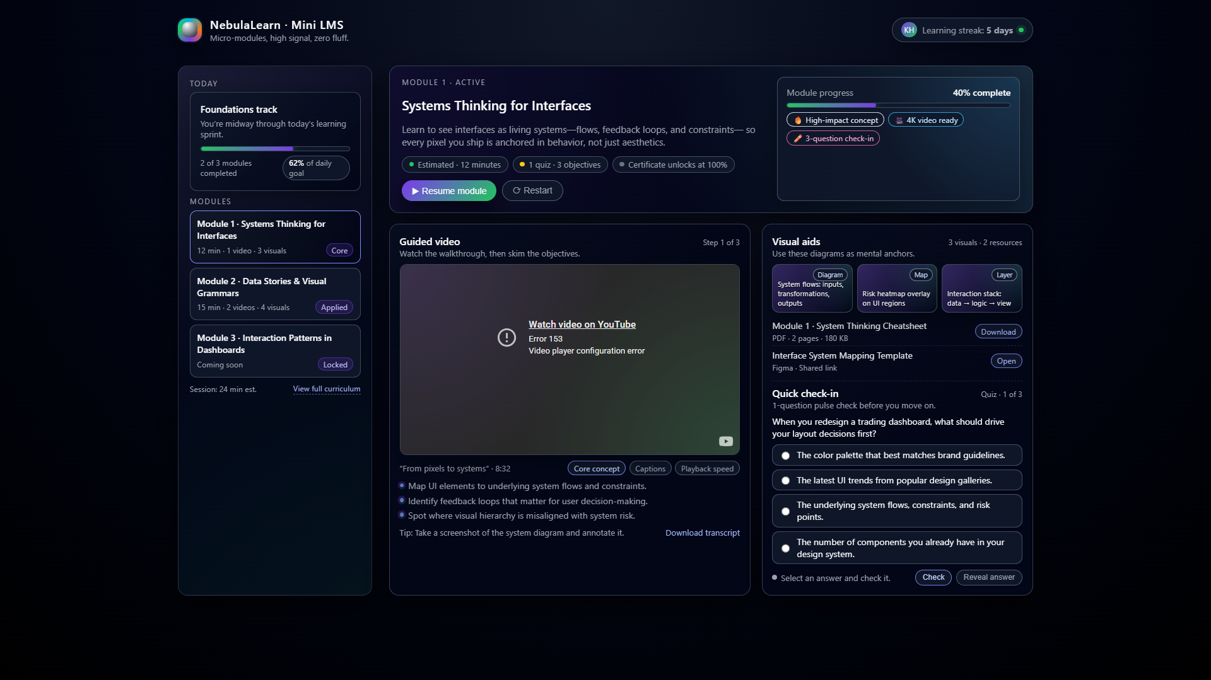Click the KH avatar in the streak badge
This screenshot has width=1211, height=680.
(x=908, y=29)
